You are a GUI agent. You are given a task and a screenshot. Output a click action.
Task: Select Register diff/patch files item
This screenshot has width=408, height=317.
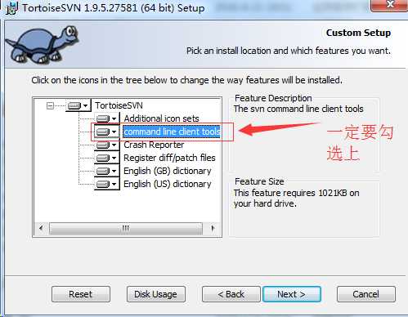click(x=169, y=158)
